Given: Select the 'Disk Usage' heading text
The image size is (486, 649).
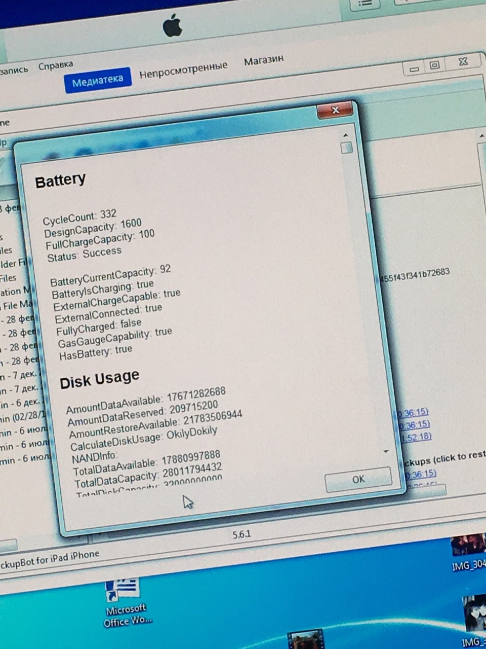Looking at the screenshot, I should point(99,379).
